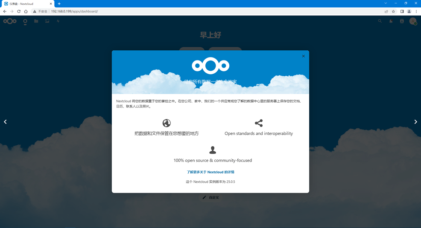Click text Open standards and interoperability

coord(259,133)
